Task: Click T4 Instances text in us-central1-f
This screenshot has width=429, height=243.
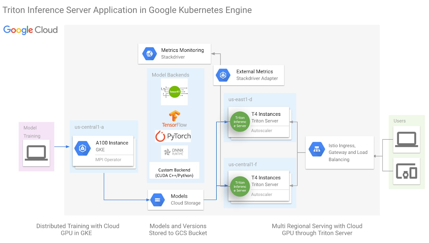Action: [x=266, y=178]
